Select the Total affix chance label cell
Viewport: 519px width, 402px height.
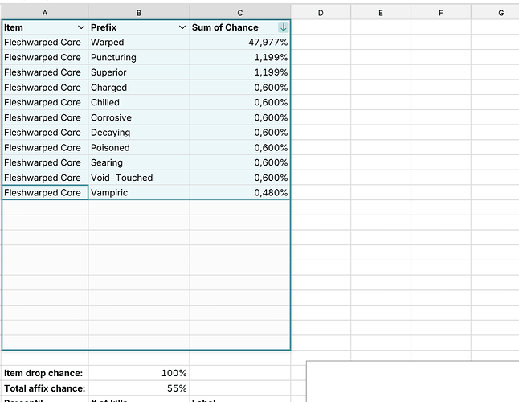44,388
